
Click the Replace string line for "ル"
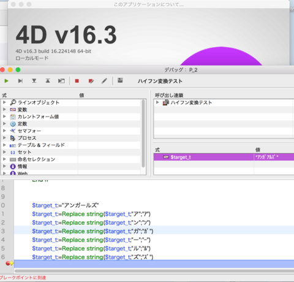pos(91,248)
